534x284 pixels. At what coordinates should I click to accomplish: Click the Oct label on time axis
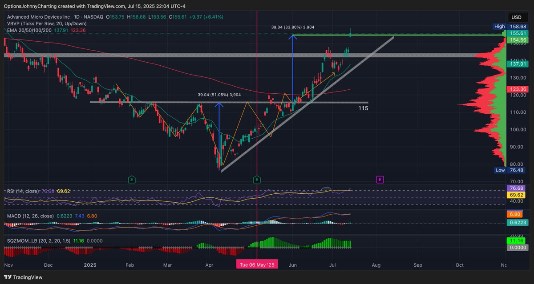[460, 265]
